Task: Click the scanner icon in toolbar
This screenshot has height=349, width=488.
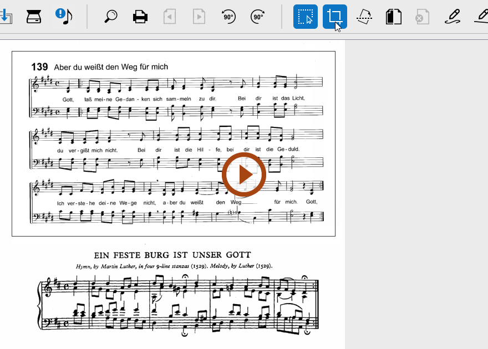Action: (x=34, y=17)
